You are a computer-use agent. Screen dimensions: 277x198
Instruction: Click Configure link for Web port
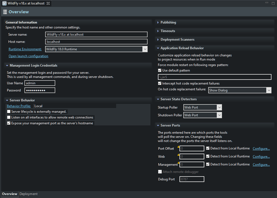(261, 156)
